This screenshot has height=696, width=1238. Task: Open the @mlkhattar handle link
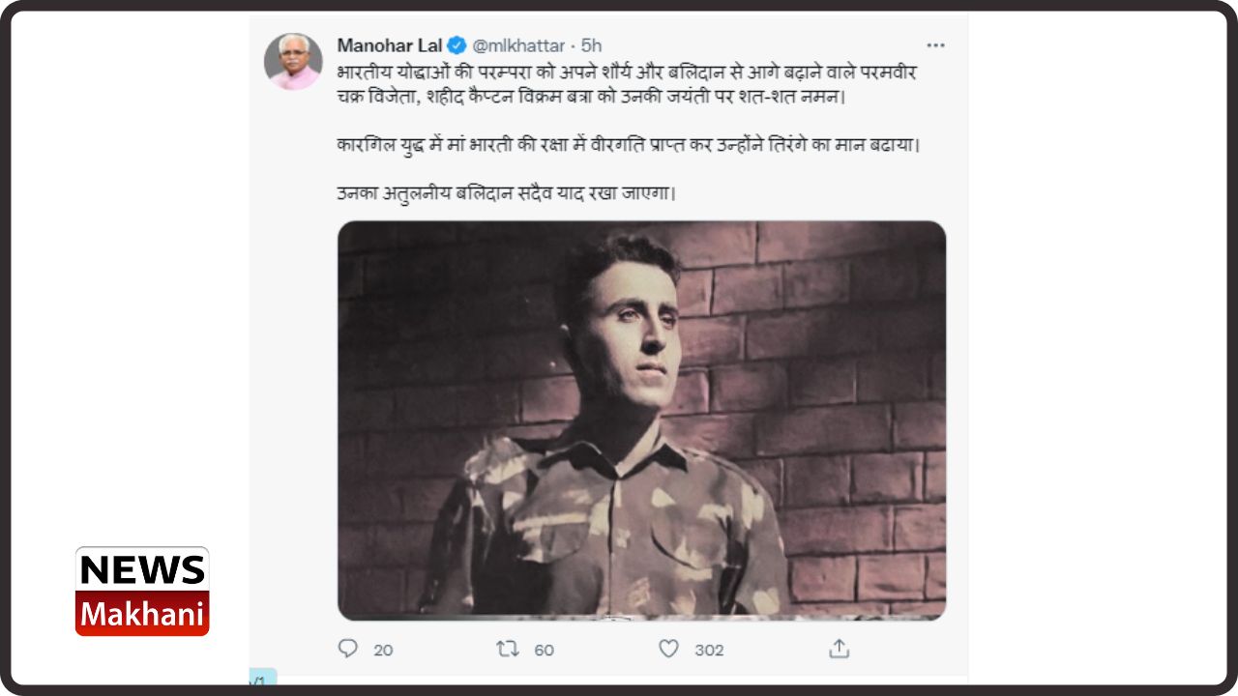[x=518, y=45]
